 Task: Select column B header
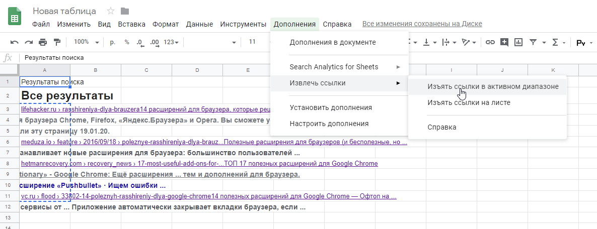[96, 70]
